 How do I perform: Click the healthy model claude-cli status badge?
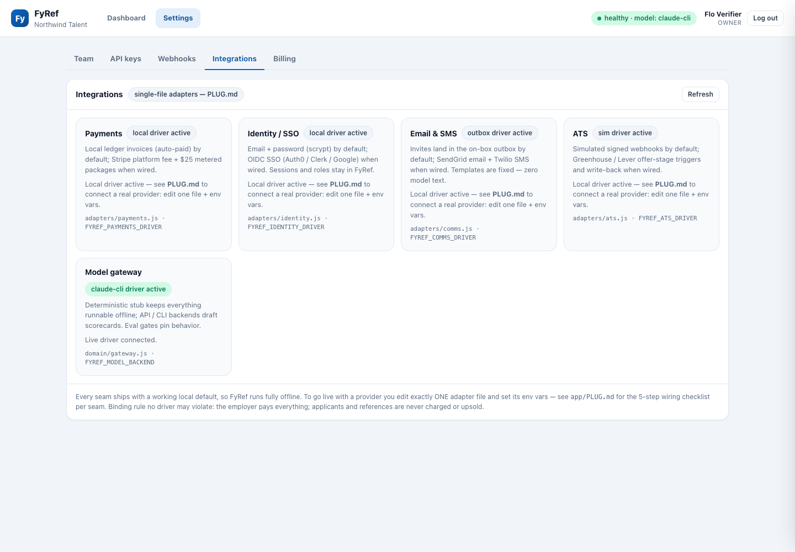(x=644, y=18)
